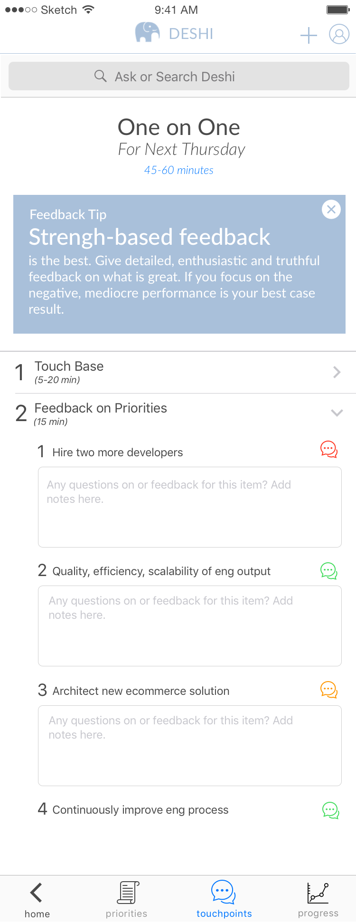Click notes field under Hire two more developers

coord(190,507)
